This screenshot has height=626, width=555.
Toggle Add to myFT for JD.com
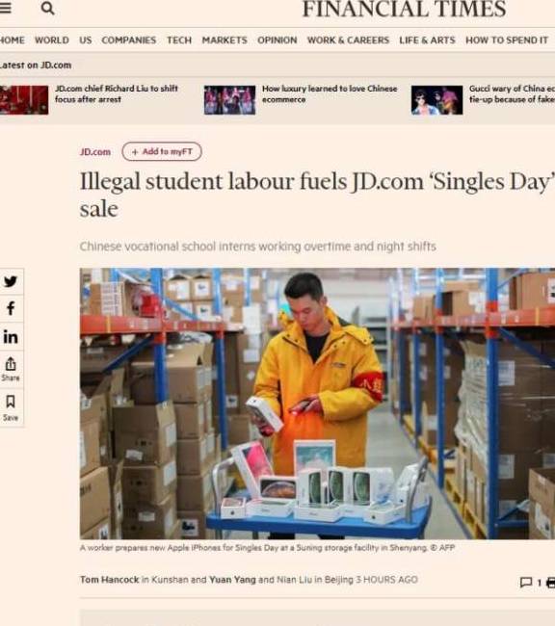pos(162,152)
